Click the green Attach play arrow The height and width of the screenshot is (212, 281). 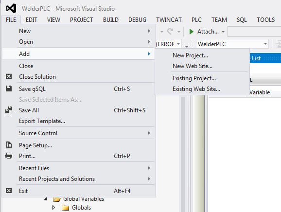pyautogui.click(x=191, y=32)
